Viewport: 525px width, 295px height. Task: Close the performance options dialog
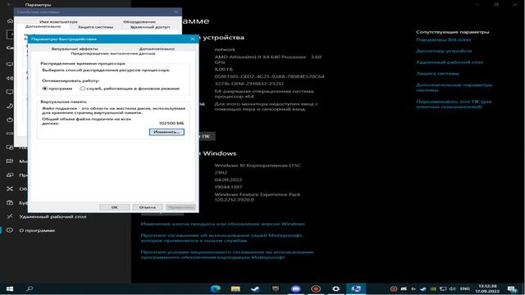[x=193, y=39]
